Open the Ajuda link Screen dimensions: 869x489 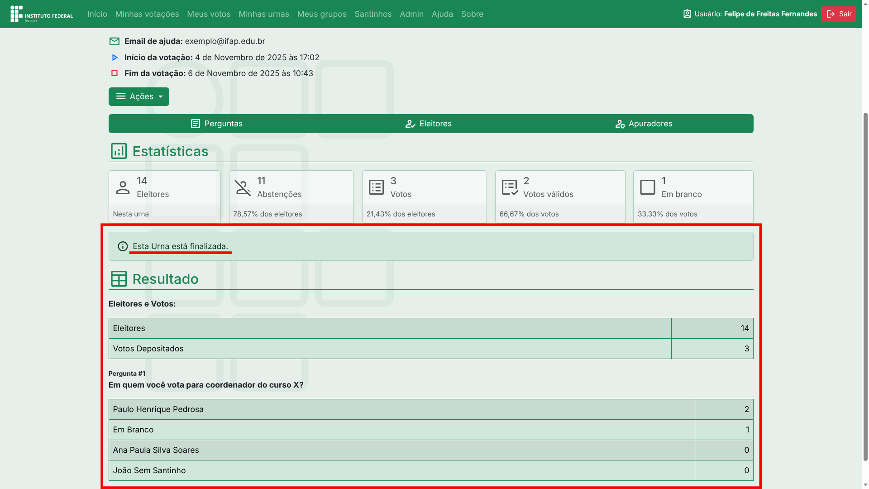(442, 14)
